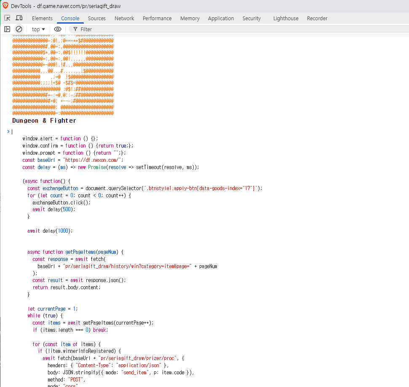
Task: Open the Application tab
Action: tap(221, 18)
